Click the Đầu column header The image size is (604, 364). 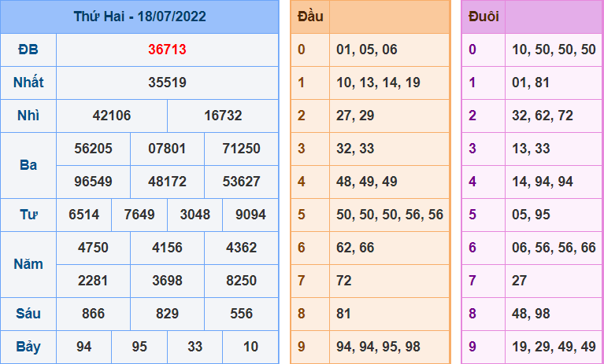(310, 17)
